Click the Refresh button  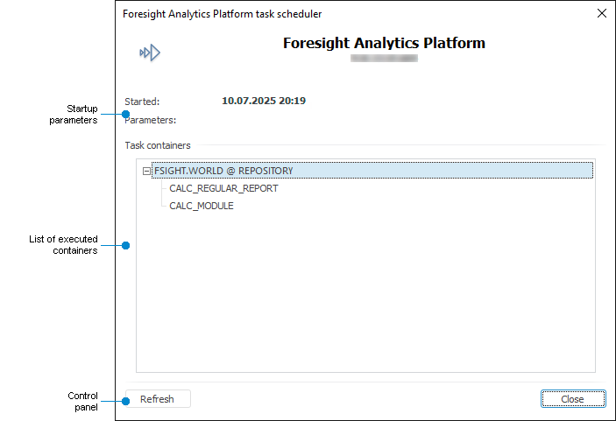click(158, 399)
